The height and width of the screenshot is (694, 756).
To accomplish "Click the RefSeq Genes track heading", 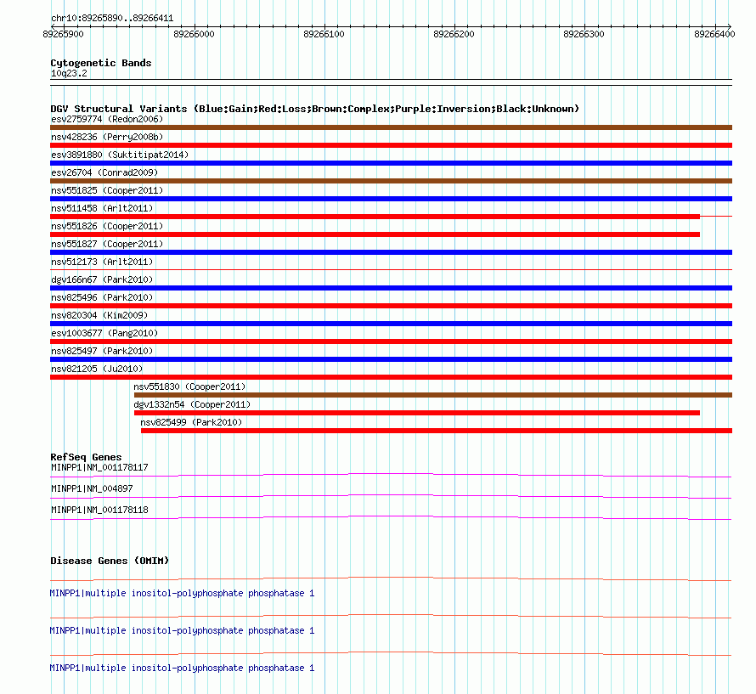I will click(86, 457).
